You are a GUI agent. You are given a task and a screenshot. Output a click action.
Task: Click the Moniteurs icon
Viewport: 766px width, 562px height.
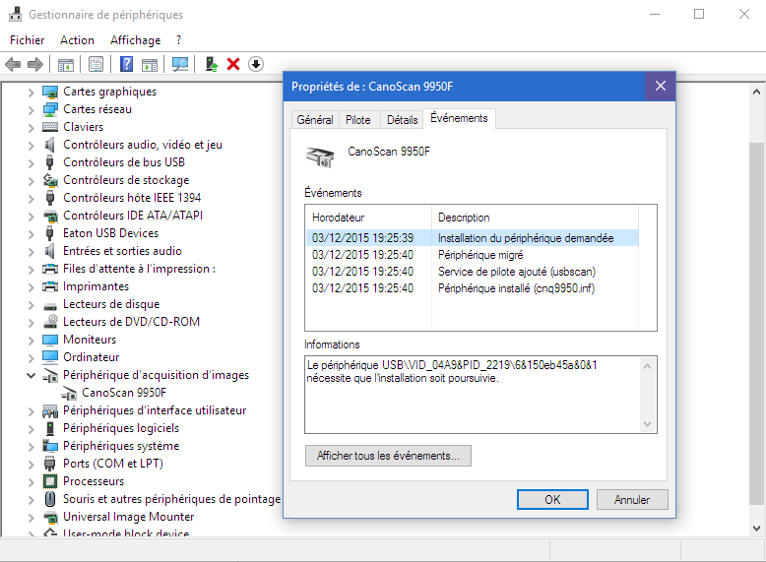point(50,340)
